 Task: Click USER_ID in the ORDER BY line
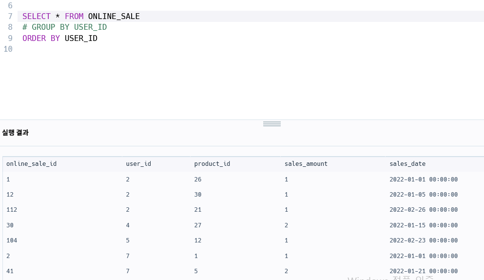[81, 39]
